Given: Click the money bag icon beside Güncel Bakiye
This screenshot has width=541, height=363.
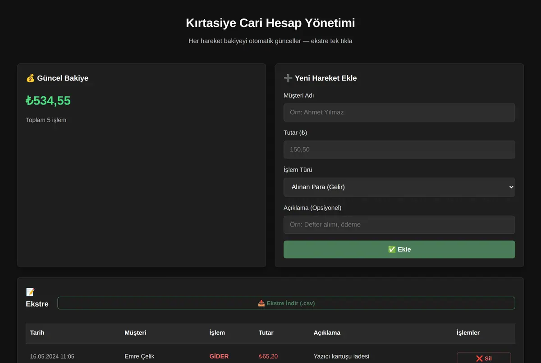Looking at the screenshot, I should coord(30,78).
